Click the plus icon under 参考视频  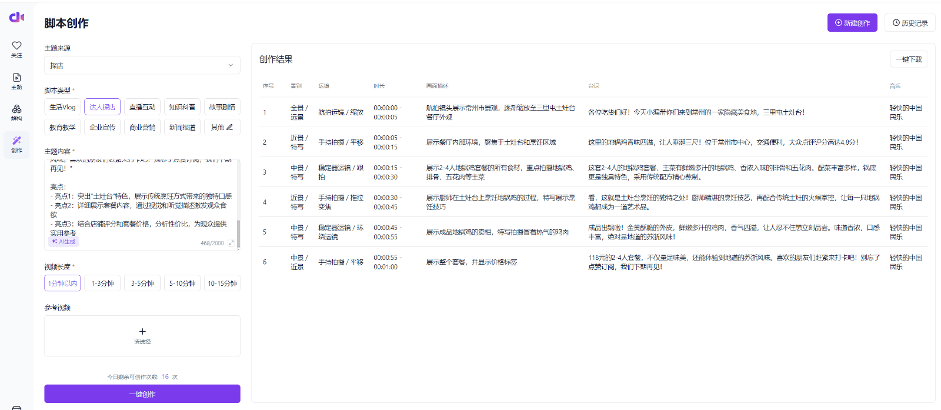142,332
